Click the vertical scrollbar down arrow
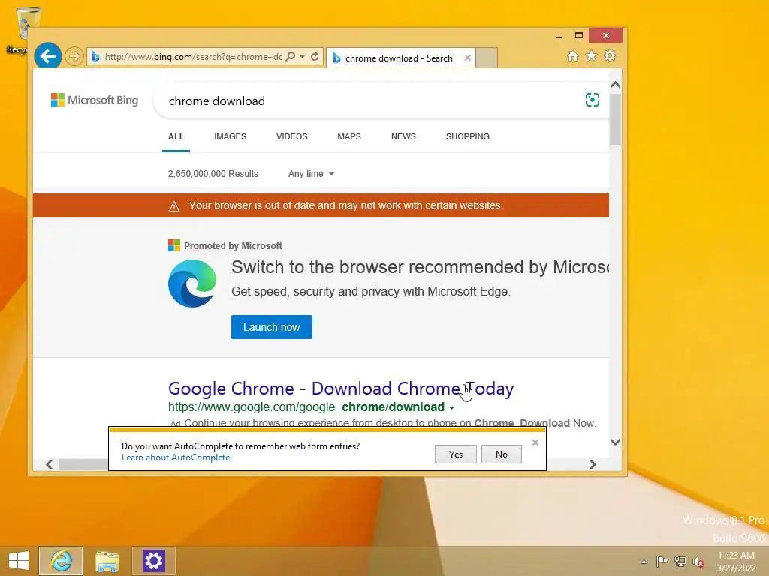 [616, 442]
